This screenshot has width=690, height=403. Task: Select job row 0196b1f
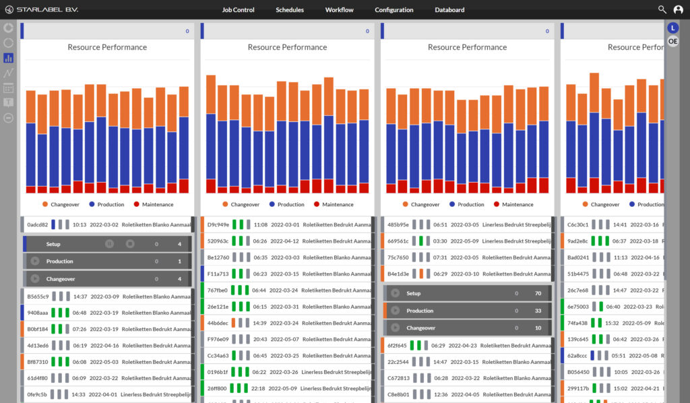tap(287, 372)
